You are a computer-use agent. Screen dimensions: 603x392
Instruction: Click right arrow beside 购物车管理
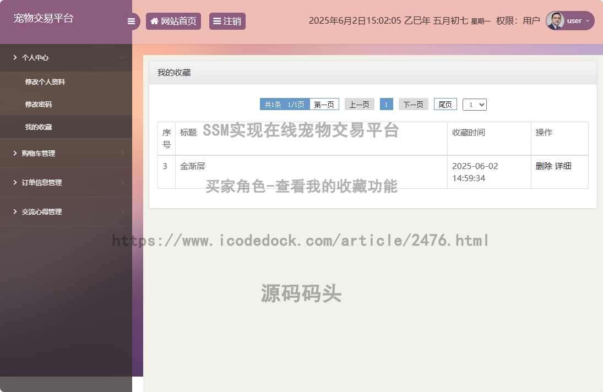[122, 154]
